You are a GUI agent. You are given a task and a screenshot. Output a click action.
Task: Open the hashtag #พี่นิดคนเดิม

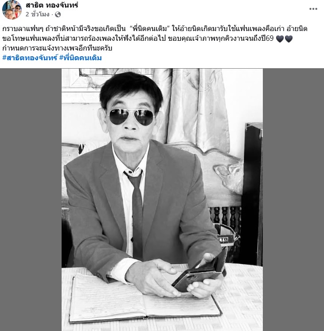point(81,58)
